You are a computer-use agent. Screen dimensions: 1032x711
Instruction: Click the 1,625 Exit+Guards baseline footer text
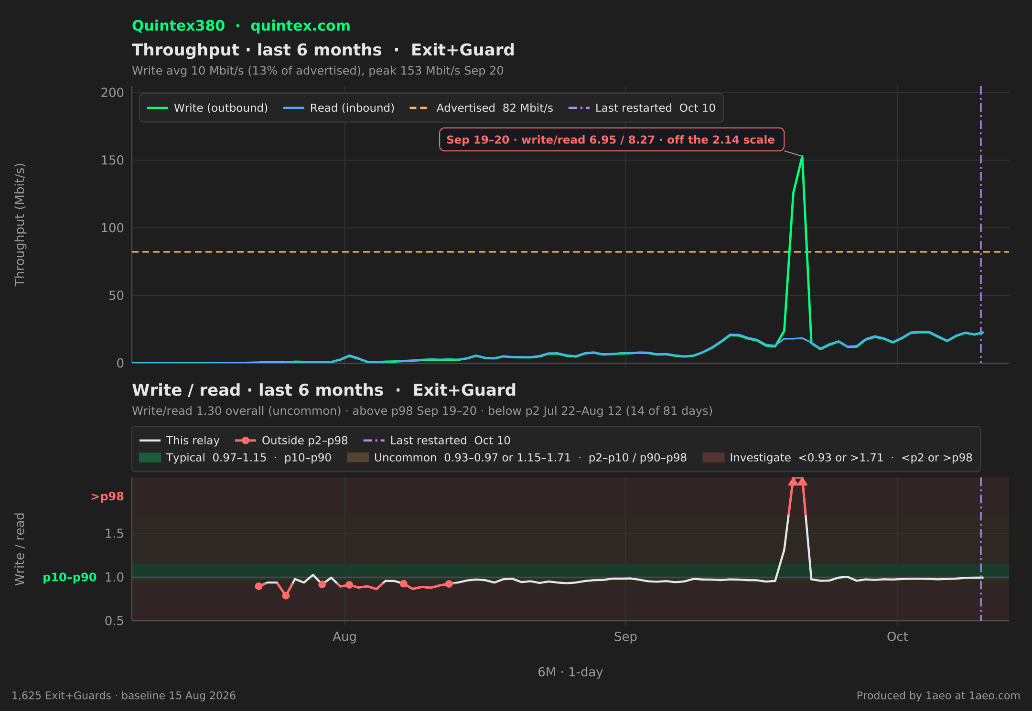[x=124, y=696]
